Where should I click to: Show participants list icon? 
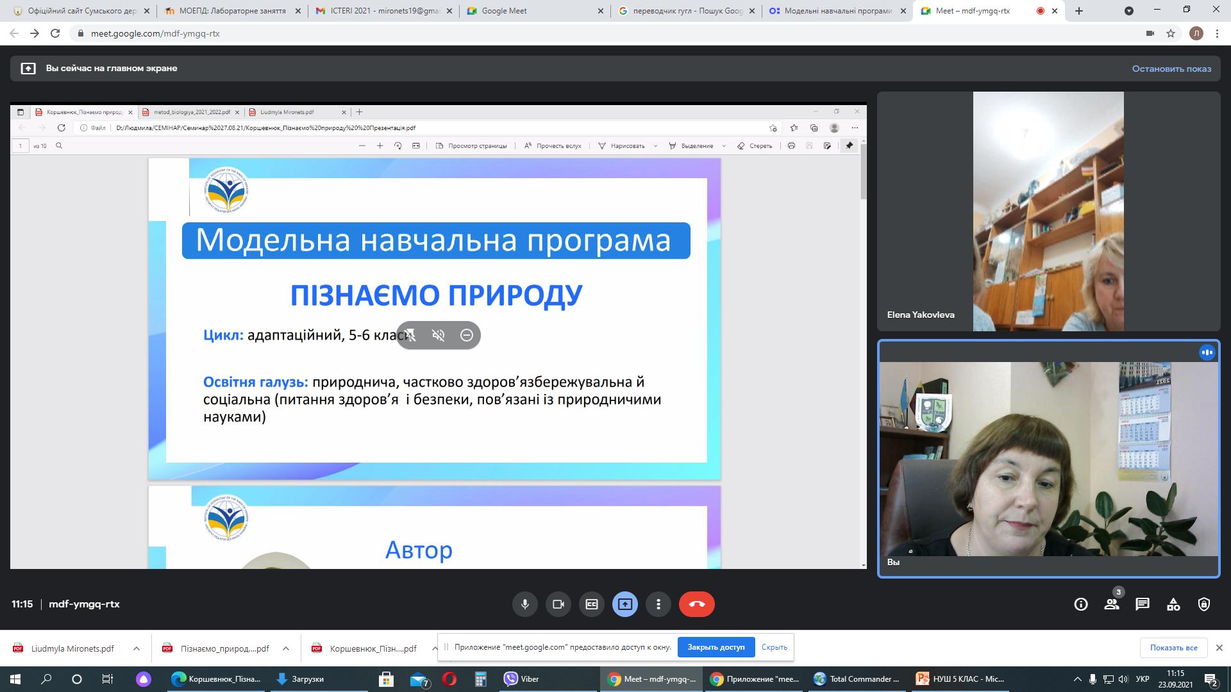click(1112, 604)
